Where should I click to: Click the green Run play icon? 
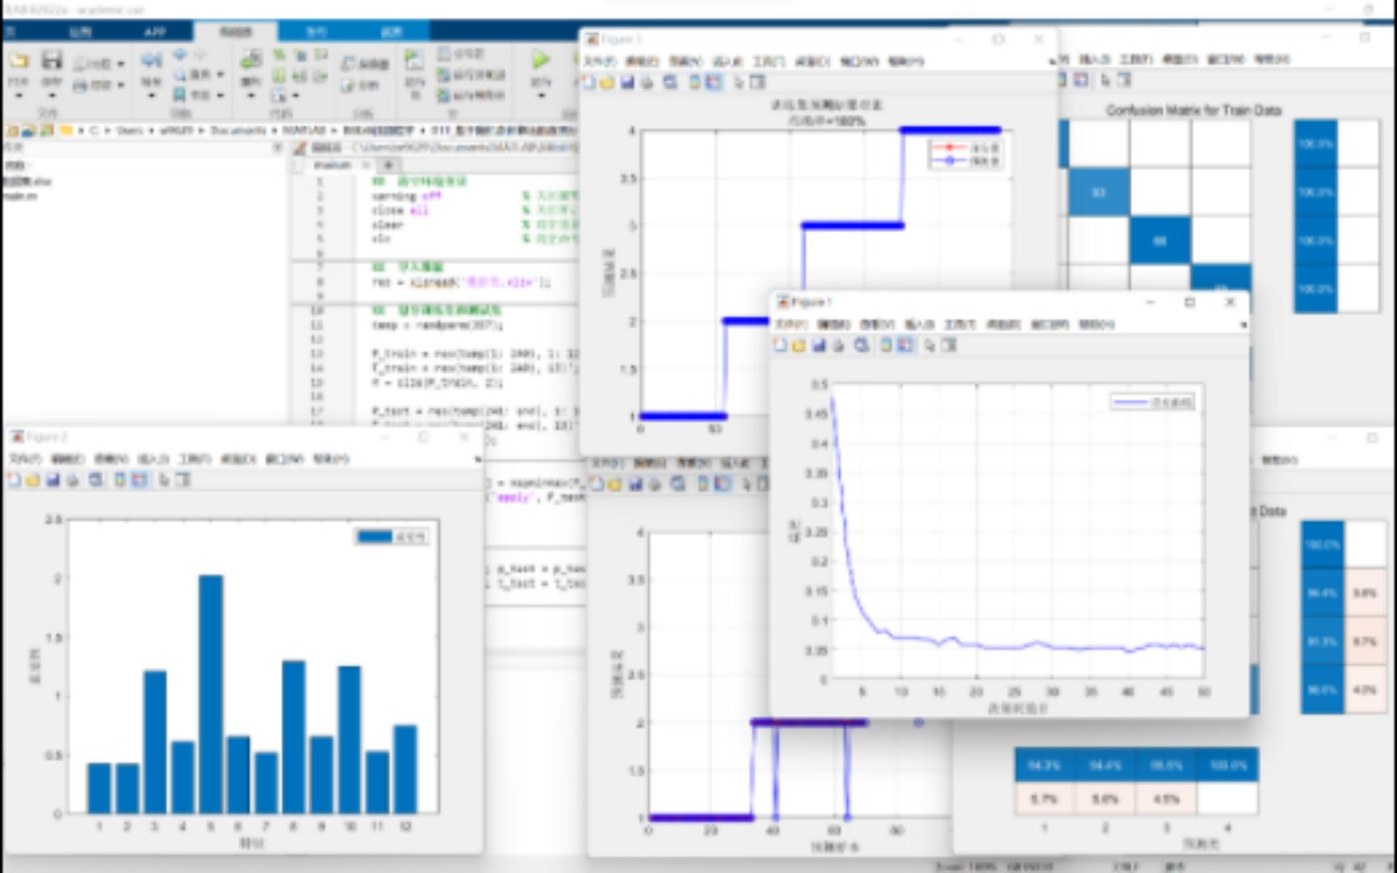pos(540,59)
